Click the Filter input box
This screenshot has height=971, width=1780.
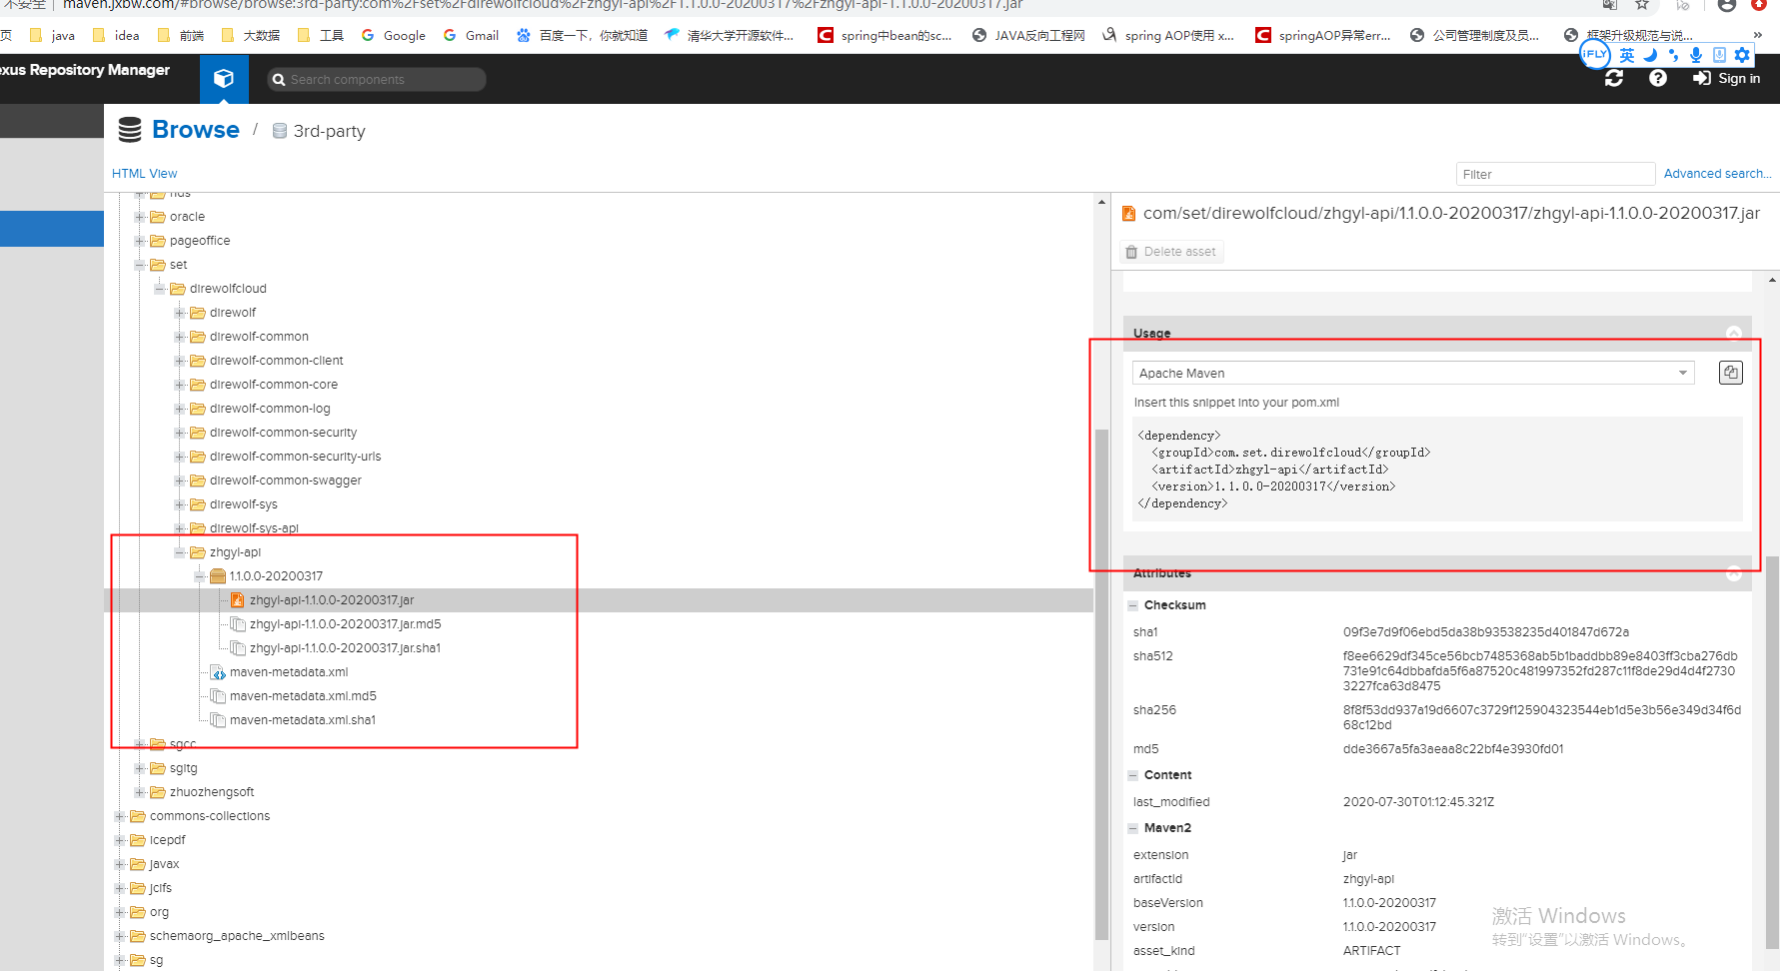[x=1555, y=174]
